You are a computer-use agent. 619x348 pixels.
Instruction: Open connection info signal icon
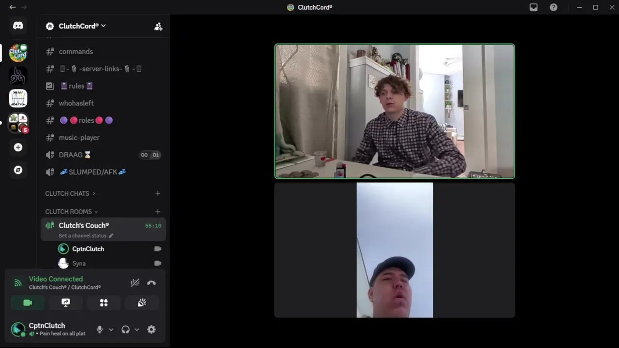(x=18, y=283)
